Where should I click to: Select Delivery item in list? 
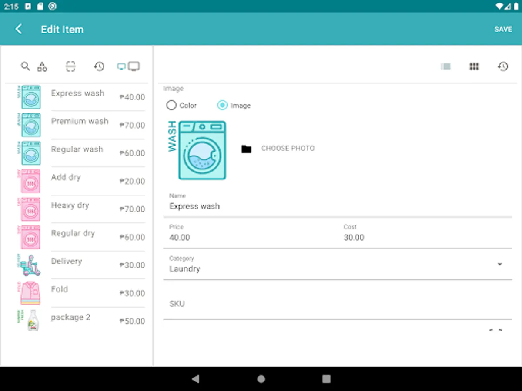tap(80, 265)
